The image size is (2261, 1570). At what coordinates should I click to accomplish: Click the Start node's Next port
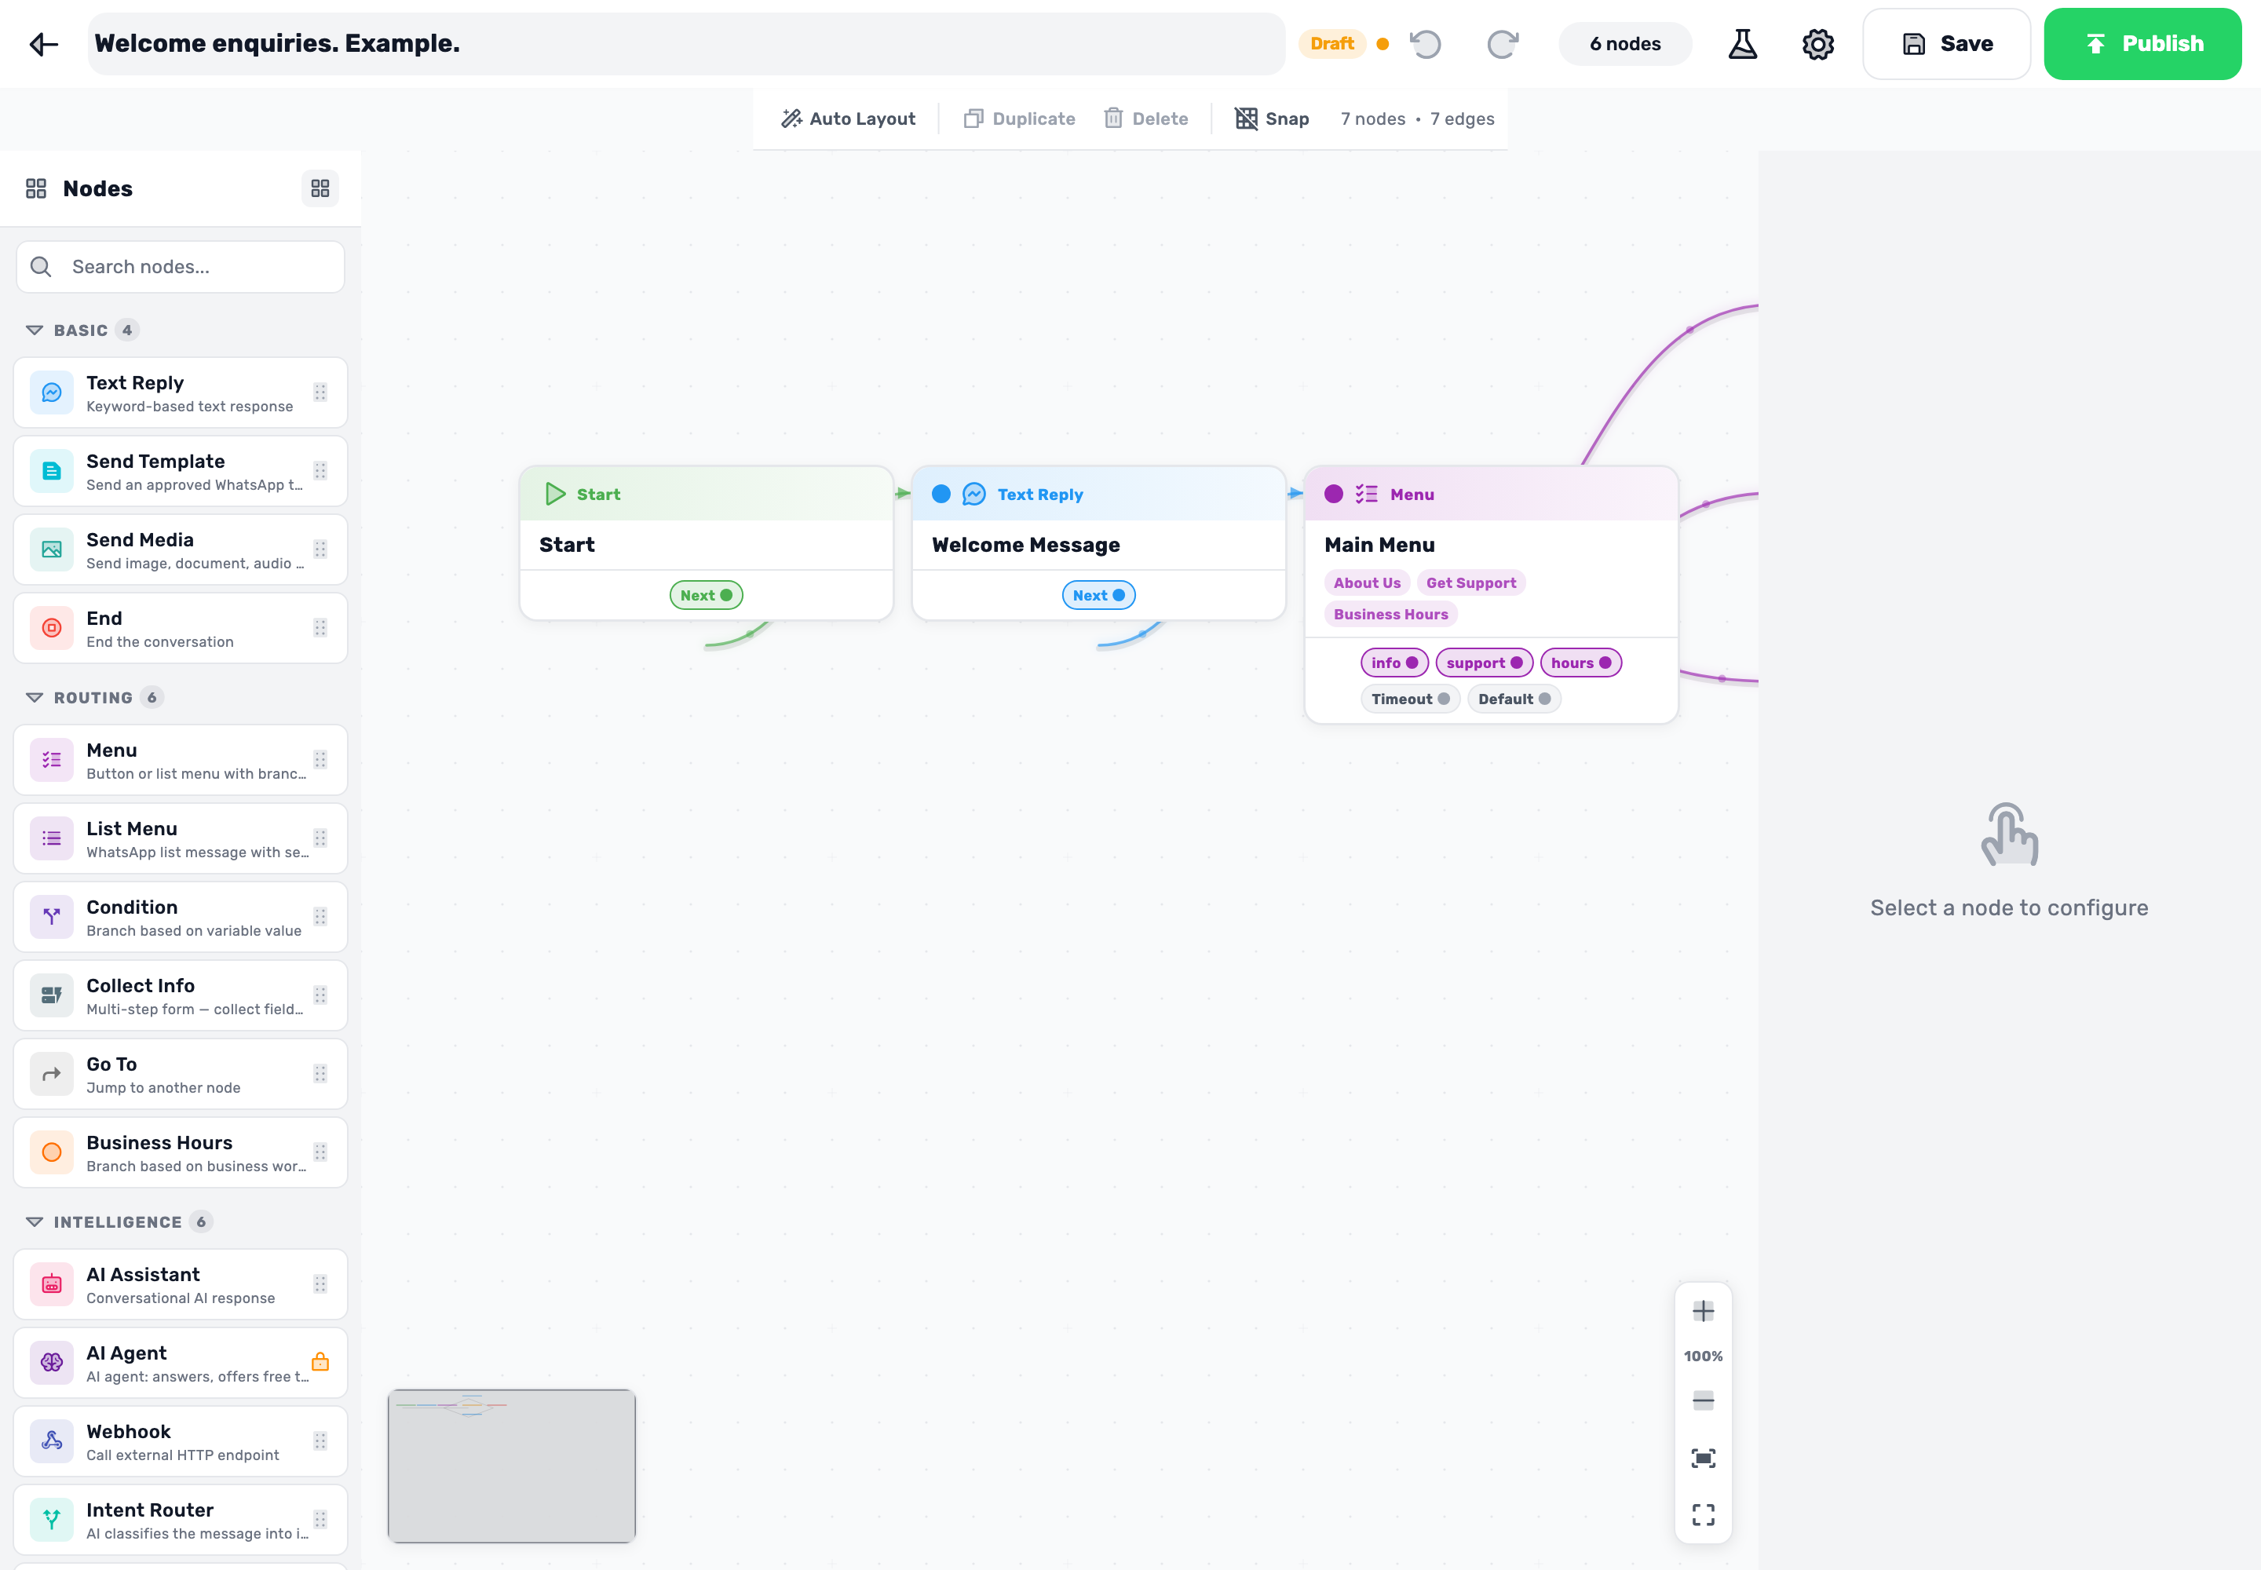click(x=726, y=595)
